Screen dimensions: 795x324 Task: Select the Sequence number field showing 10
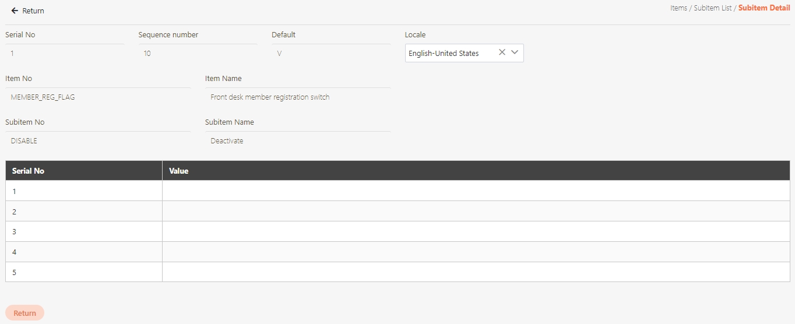point(197,53)
